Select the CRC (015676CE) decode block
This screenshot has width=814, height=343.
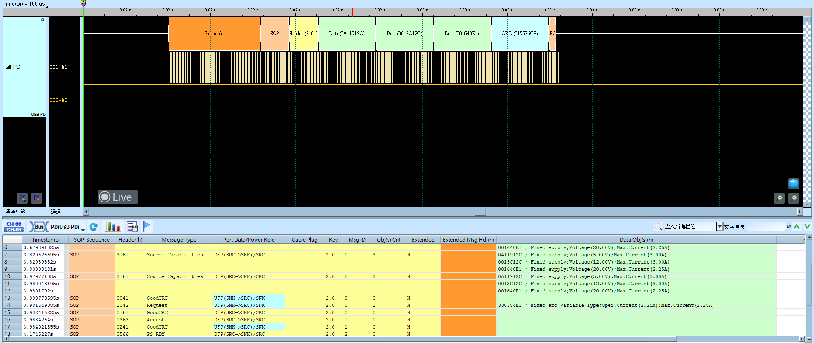[520, 34]
